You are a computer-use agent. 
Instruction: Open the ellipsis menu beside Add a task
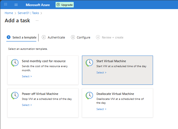click(37, 21)
